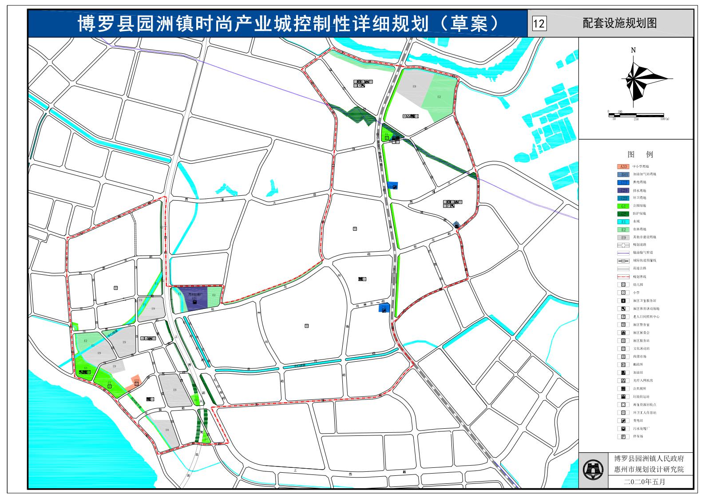Pick the E9 gray non-construction land swatch
The width and height of the screenshot is (705, 498).
[623, 237]
